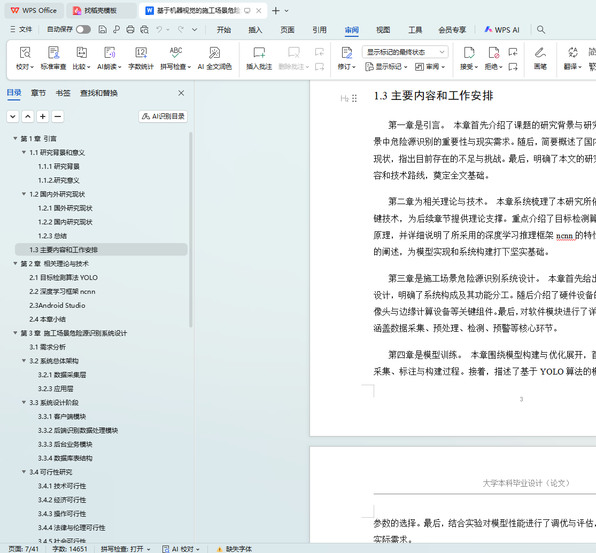This screenshot has height=553, width=596.
Task: Click the search magnifier icon in ribbon
Action: (541, 30)
